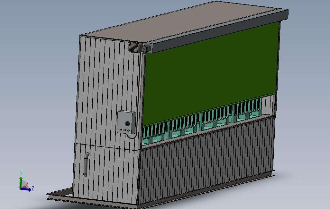The width and height of the screenshot is (330, 209).
Task: Select the green roller curtain panel
Action: click(x=211, y=74)
